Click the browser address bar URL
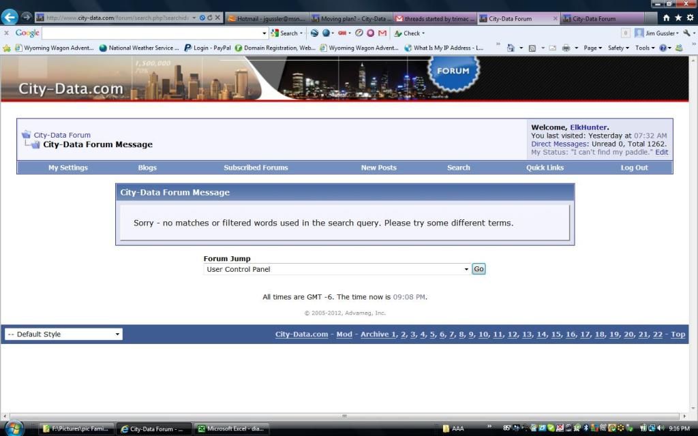Screen dimensions: 698x436 tap(117, 18)
